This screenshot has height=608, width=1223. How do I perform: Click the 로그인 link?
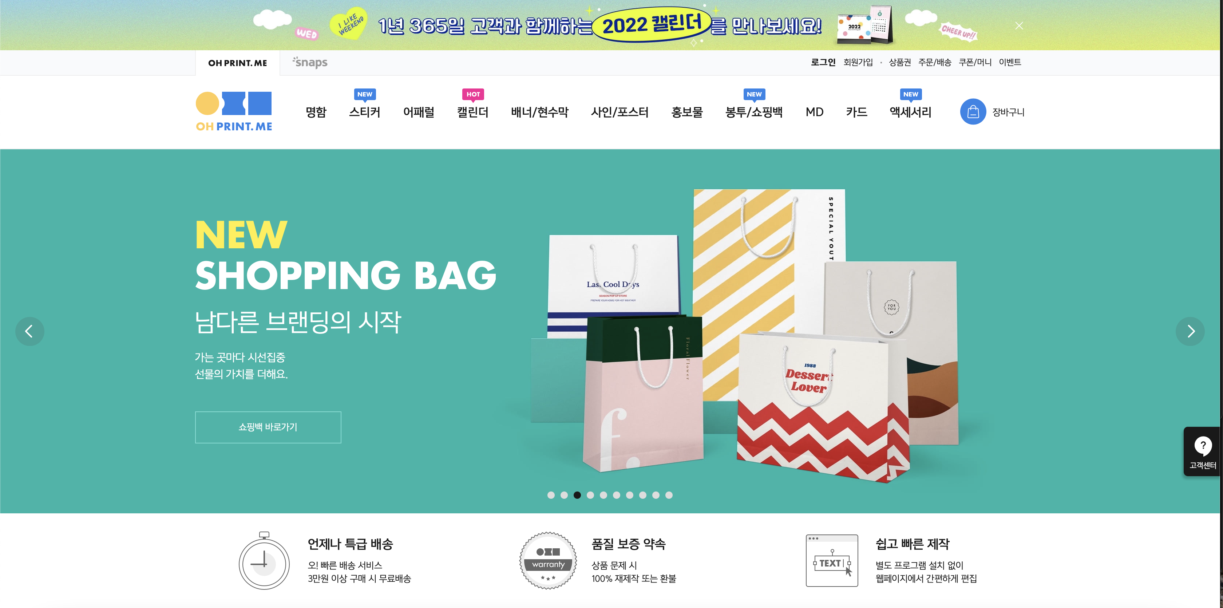point(823,62)
